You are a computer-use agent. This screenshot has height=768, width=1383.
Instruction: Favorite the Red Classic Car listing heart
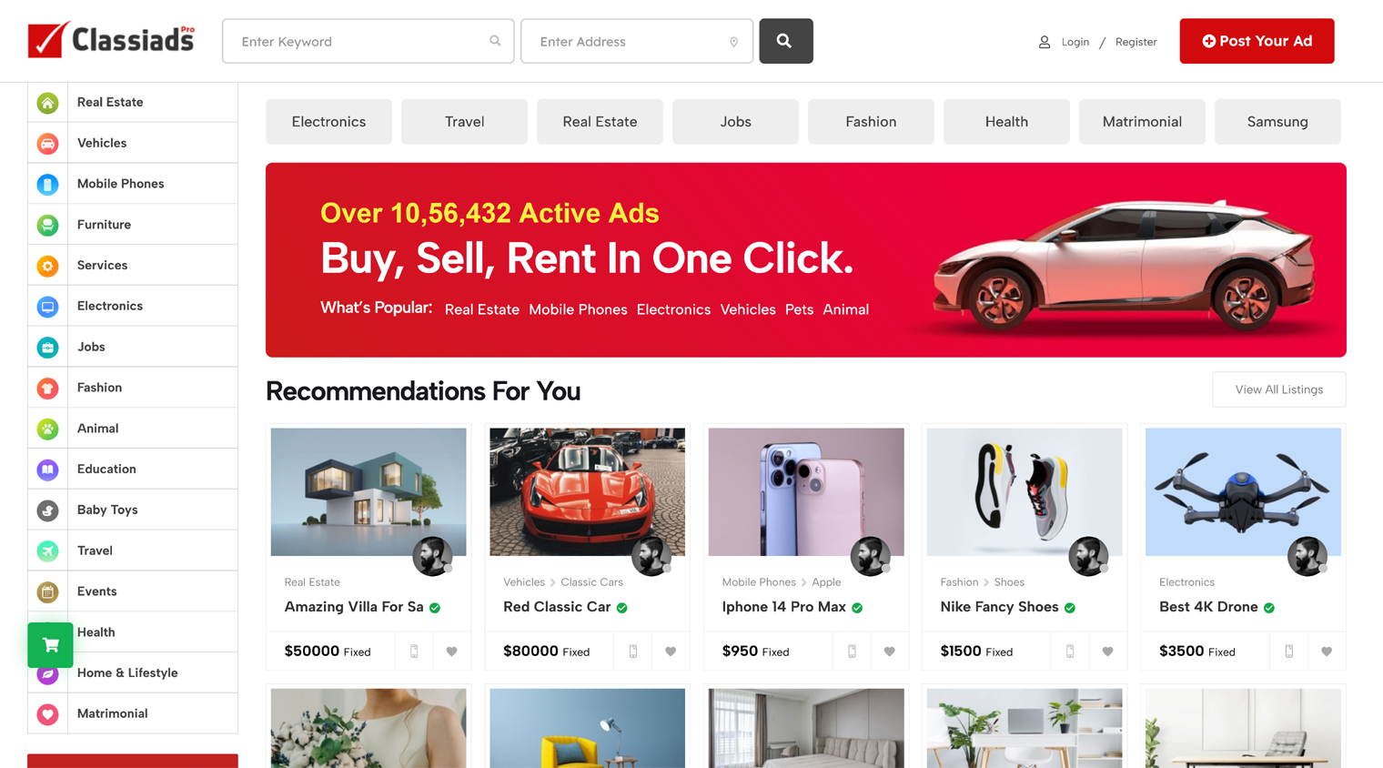pos(671,652)
